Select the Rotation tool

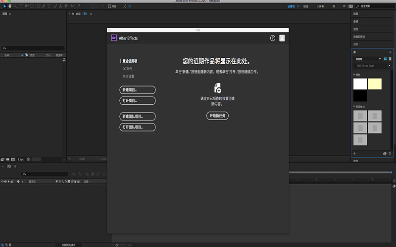[22, 6]
